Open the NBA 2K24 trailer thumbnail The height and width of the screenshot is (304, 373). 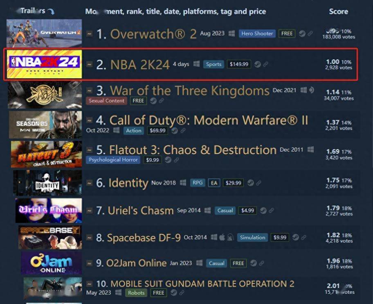(44, 64)
